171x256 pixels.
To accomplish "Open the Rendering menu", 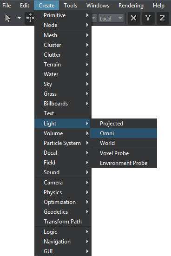I will 131,6.
